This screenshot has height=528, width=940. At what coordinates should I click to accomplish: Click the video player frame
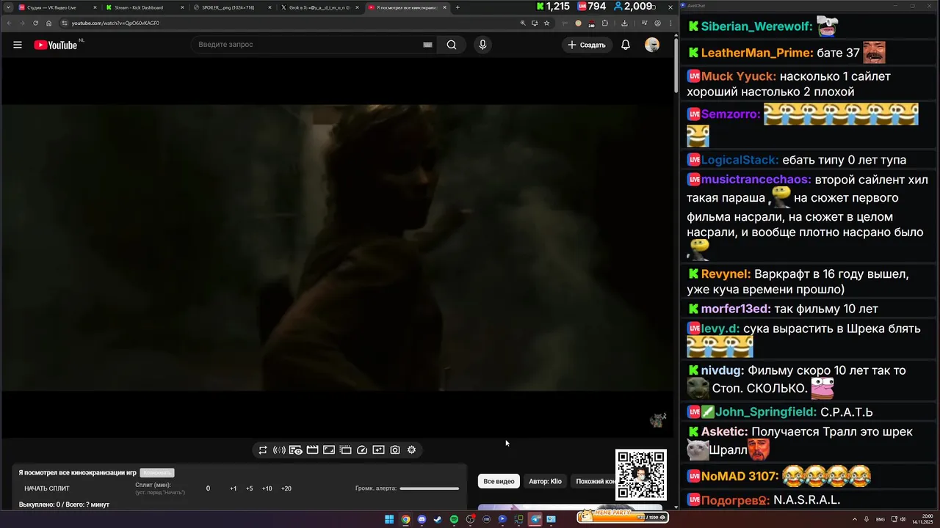click(336, 247)
